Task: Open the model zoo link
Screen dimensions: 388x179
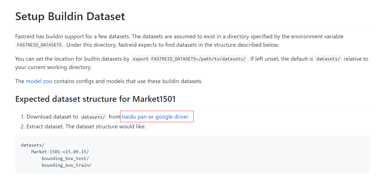Action: (x=39, y=81)
